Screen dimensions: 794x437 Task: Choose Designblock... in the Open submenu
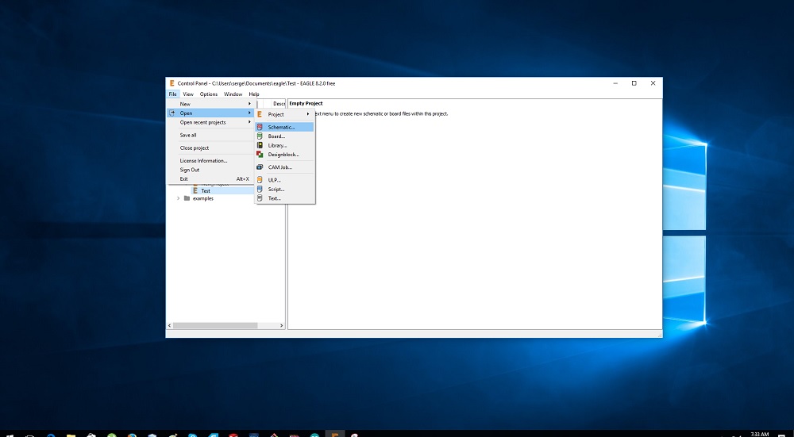284,155
